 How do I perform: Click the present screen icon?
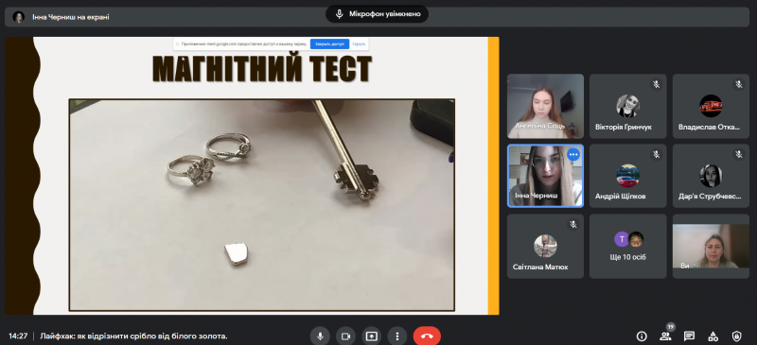point(371,336)
